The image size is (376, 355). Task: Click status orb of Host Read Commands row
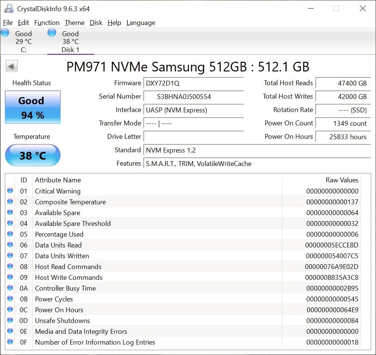pyautogui.click(x=10, y=266)
